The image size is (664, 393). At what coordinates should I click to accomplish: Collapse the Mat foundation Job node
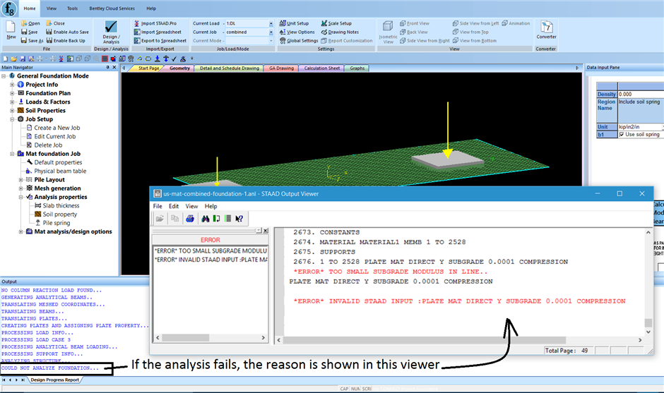coord(12,154)
